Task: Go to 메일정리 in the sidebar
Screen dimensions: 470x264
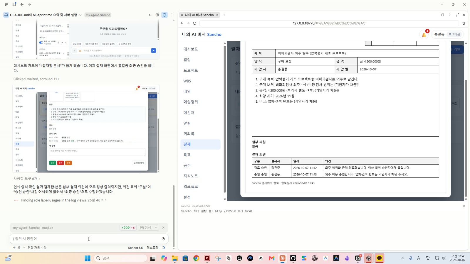Action: (200, 102)
